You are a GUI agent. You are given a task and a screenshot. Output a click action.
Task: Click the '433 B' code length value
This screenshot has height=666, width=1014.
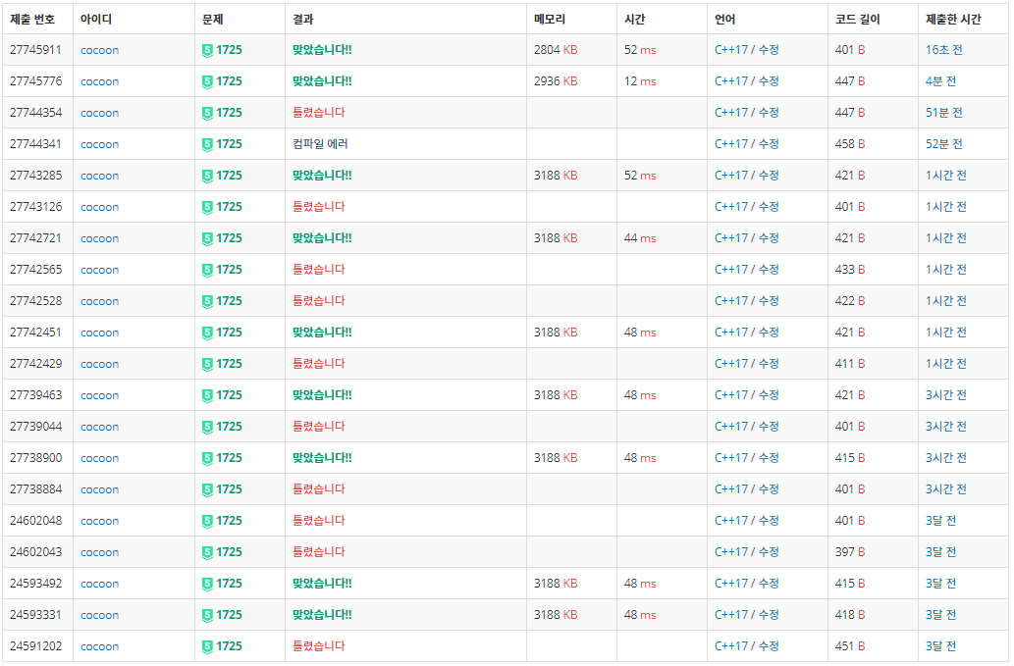coord(850,270)
